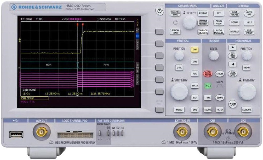Image resolution: width=263 pixels, height=160 pixels.
Task: Open the SETUP menu
Action: point(234,22)
